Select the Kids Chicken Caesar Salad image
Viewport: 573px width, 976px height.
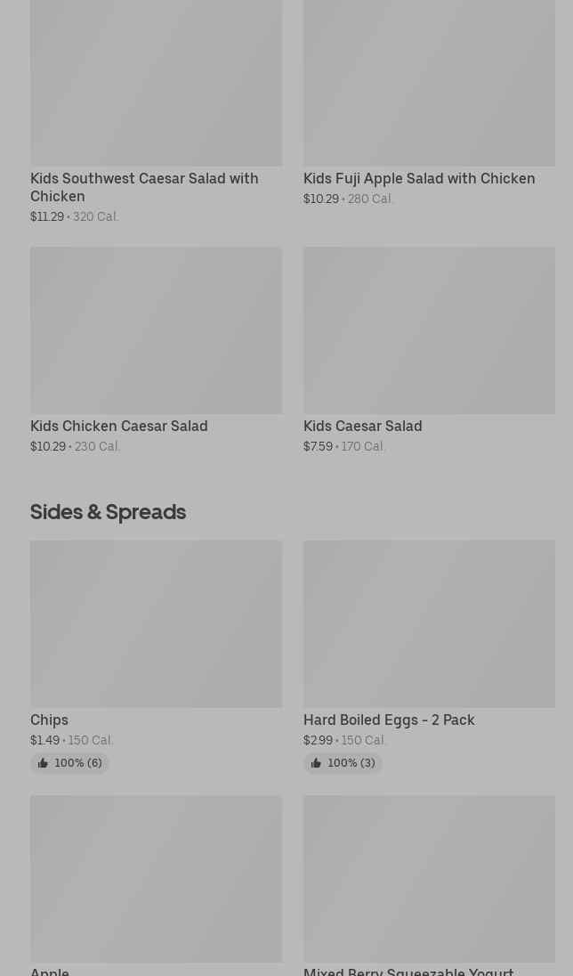click(156, 329)
